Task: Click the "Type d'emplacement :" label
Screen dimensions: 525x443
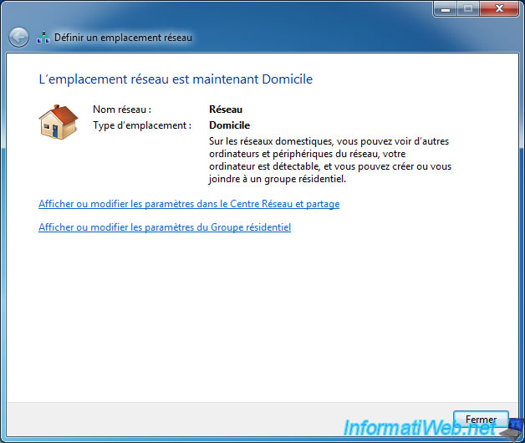Action: [142, 125]
